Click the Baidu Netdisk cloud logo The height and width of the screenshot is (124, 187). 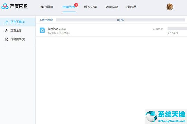5,7
